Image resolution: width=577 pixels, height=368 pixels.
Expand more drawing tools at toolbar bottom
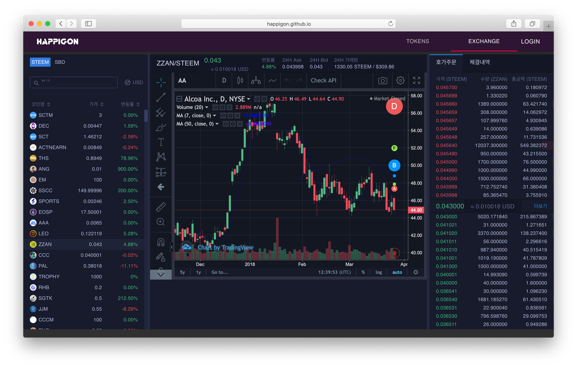point(161,274)
